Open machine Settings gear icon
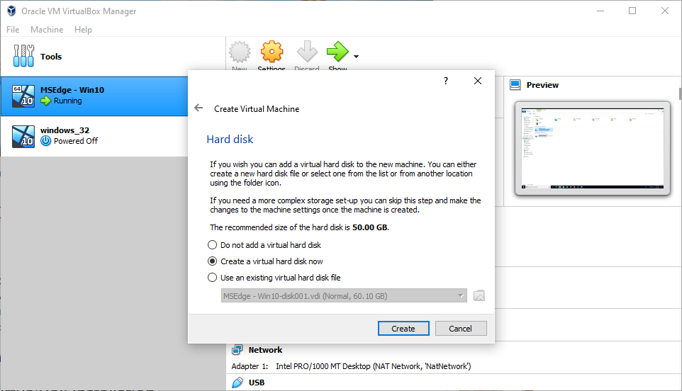682x391 pixels. tap(272, 52)
